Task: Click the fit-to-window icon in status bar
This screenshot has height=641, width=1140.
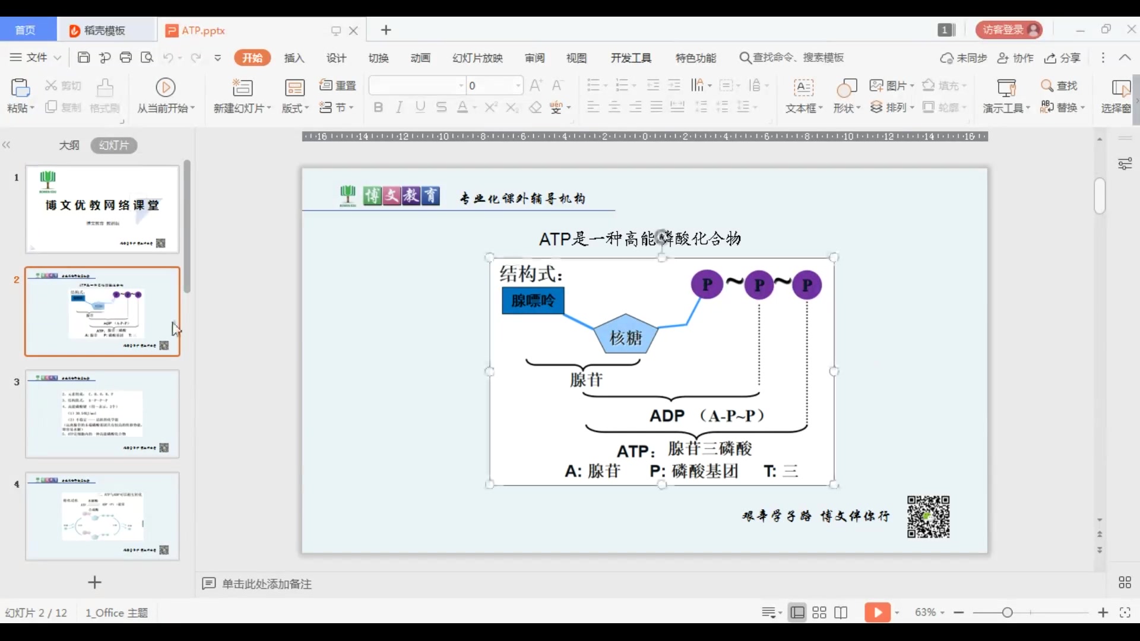Action: (x=1125, y=613)
